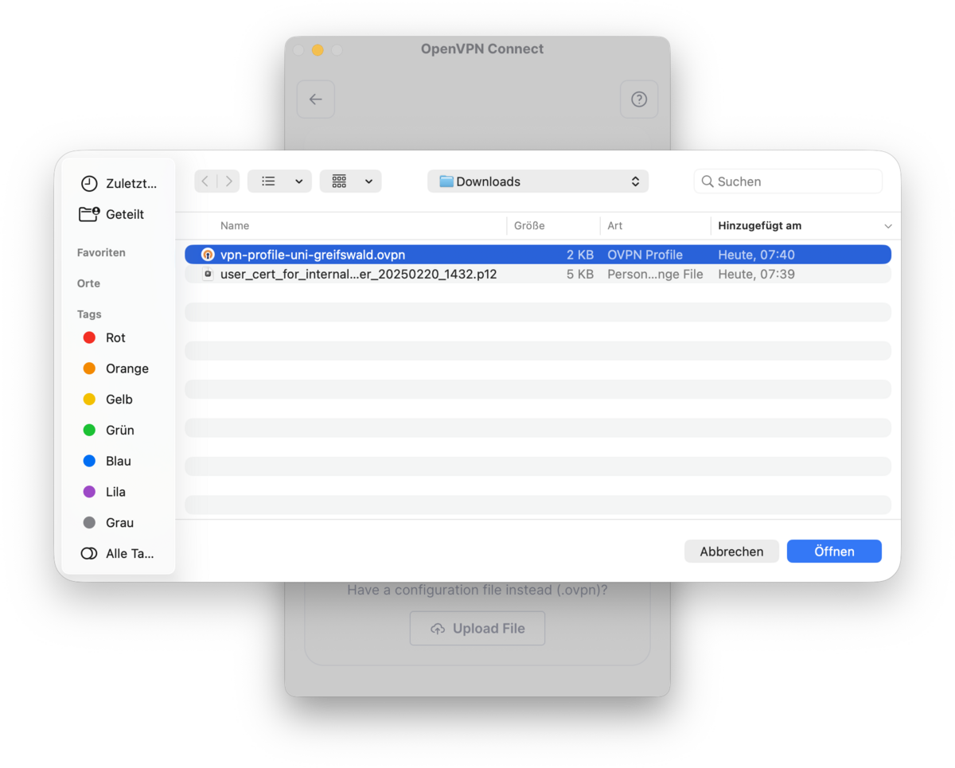Show Alle Tags in sidebar
Screen dimensions: 955x768
click(x=119, y=554)
